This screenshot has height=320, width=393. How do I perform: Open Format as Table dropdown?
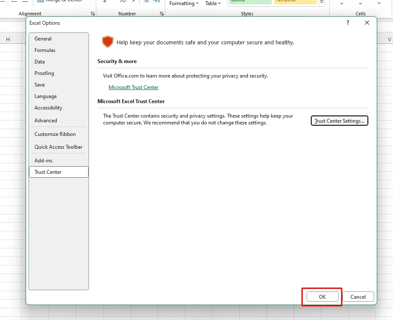pos(213,3)
